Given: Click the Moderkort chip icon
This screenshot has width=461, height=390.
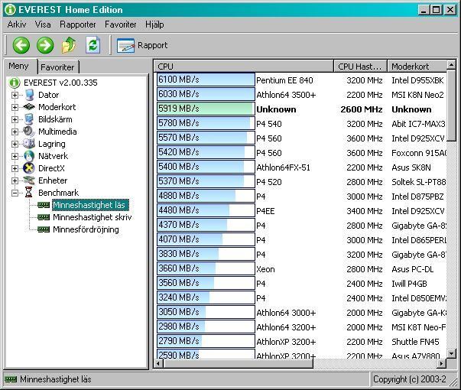Looking at the screenshot, I should pyautogui.click(x=29, y=107).
